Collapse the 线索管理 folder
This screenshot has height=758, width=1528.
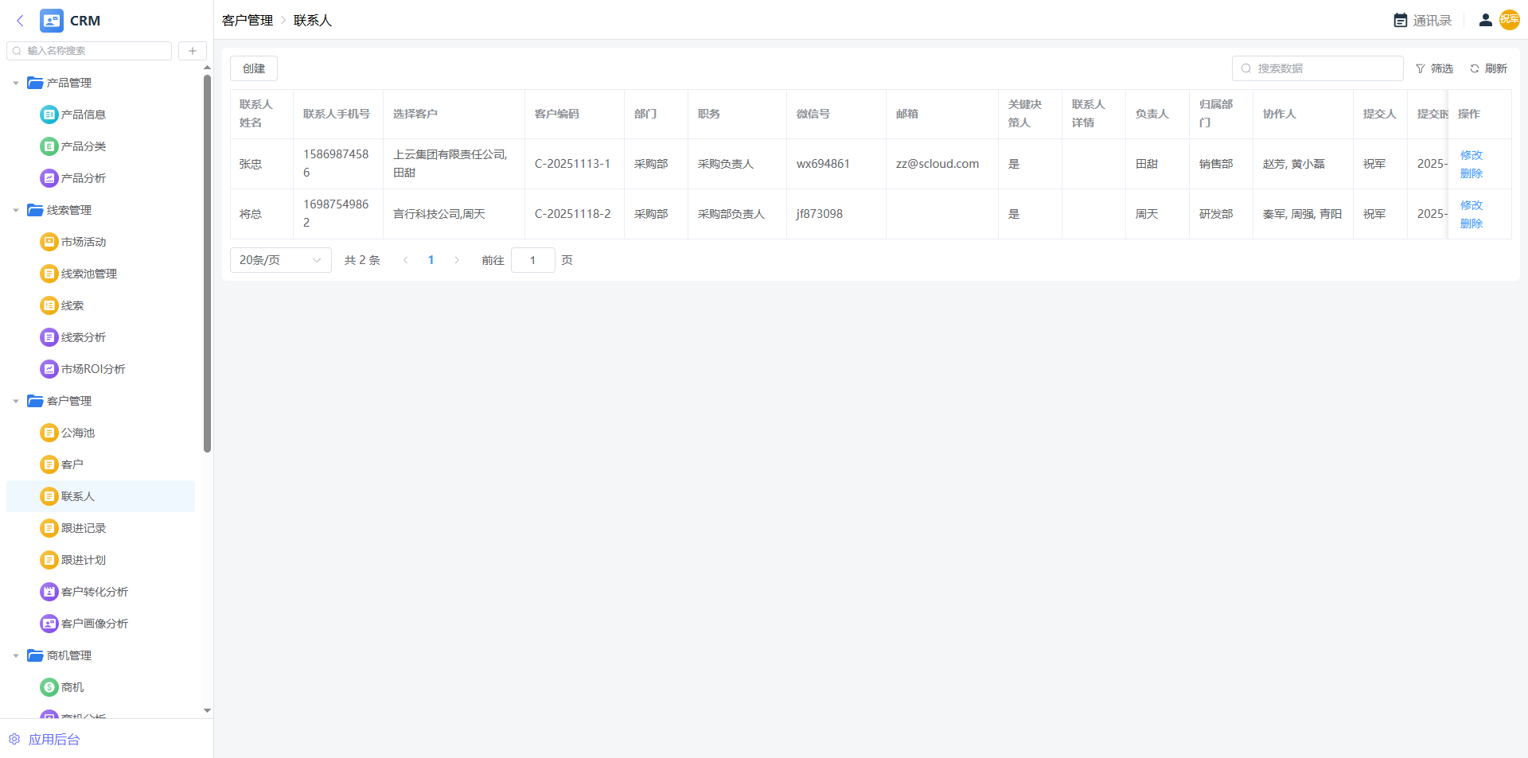(x=16, y=210)
